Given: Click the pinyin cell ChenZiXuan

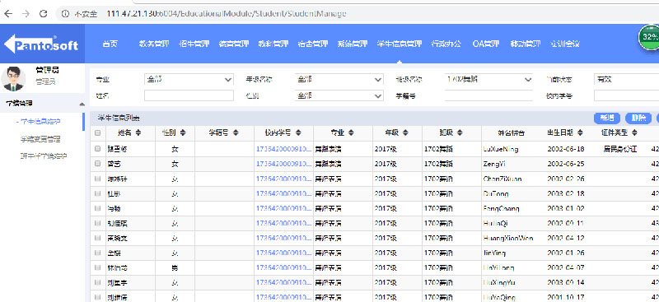Looking at the screenshot, I should [x=502, y=179].
